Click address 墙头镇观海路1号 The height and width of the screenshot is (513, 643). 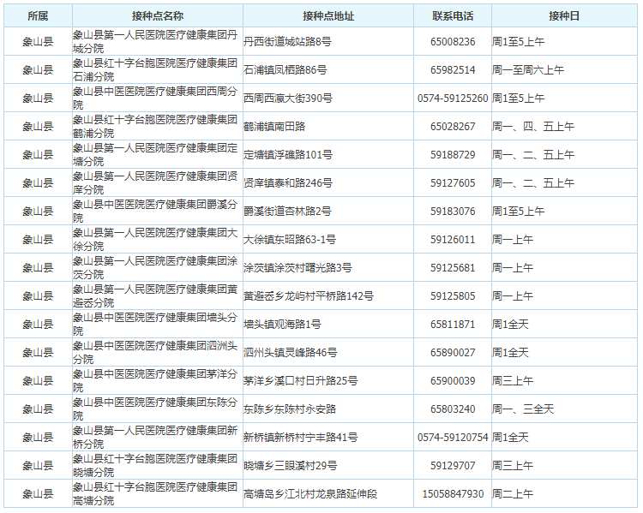[x=283, y=325]
